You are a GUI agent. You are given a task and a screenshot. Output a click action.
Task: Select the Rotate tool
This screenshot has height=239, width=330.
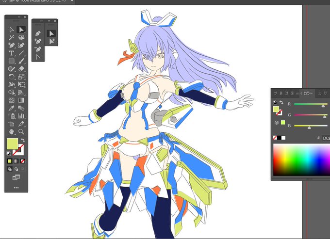pos(11,77)
